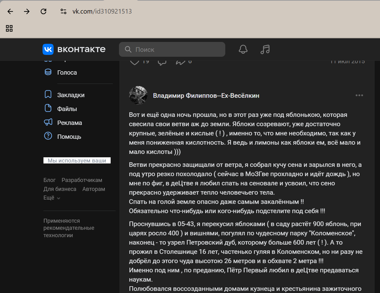Screen dimensions: 380x293
Task: Click the Помощь question mark icon
Action: (x=48, y=136)
